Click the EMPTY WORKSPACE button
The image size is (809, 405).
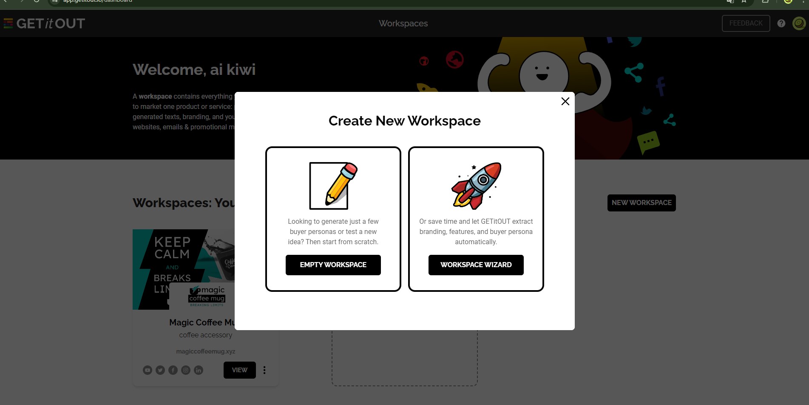333,265
